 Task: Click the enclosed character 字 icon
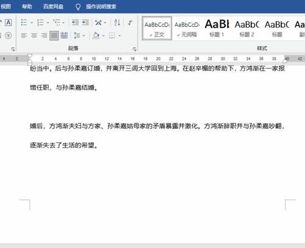(x=8, y=36)
